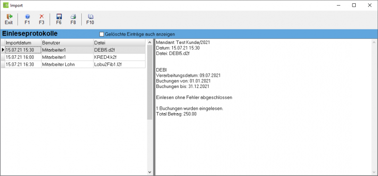Click the KRED4.k2f file cell
The width and height of the screenshot is (378, 176).
click(120, 57)
